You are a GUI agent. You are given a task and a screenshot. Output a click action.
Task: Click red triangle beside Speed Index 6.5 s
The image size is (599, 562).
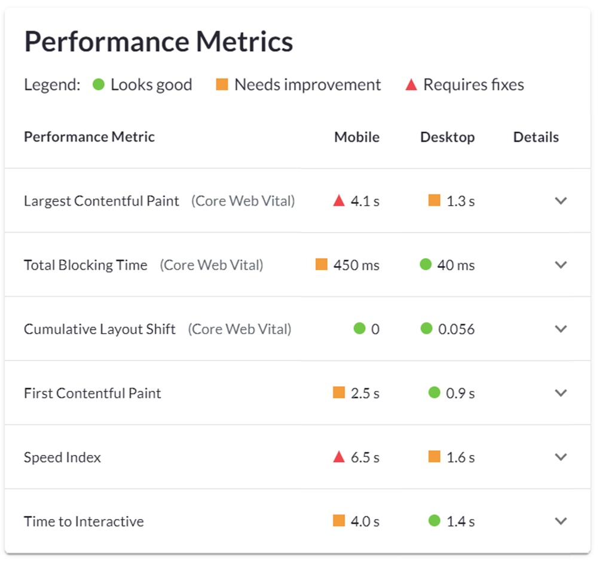(339, 457)
